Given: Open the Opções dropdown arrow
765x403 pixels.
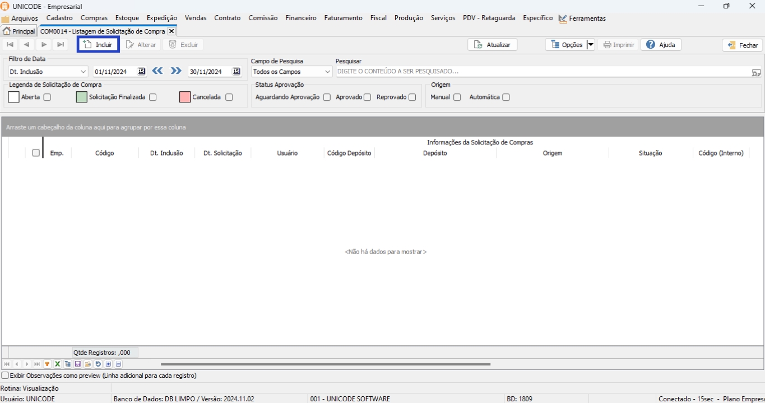Looking at the screenshot, I should (590, 45).
